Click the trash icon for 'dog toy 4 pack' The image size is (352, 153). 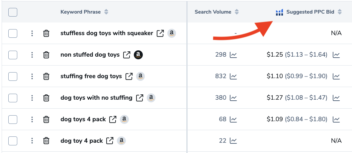click(46, 141)
